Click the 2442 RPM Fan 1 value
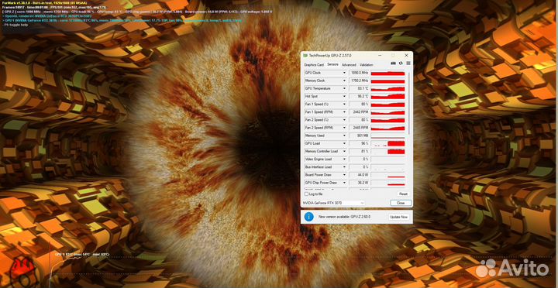Screen dimensions: 558x288 (359, 112)
